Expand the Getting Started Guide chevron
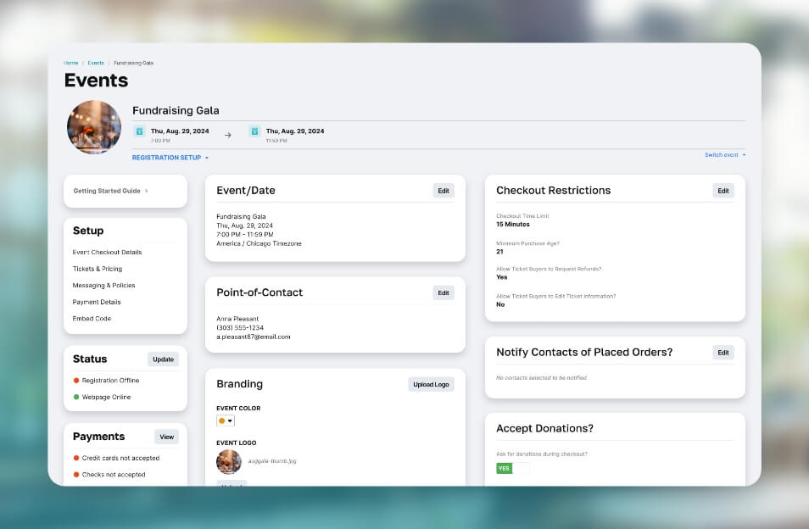Screen dimensions: 809x529 pyautogui.click(x=147, y=191)
